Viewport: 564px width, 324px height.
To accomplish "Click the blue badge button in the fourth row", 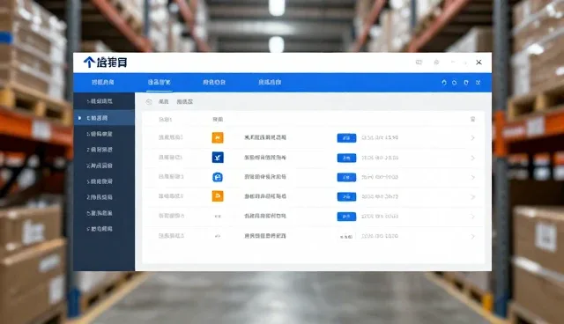I will [x=346, y=196].
